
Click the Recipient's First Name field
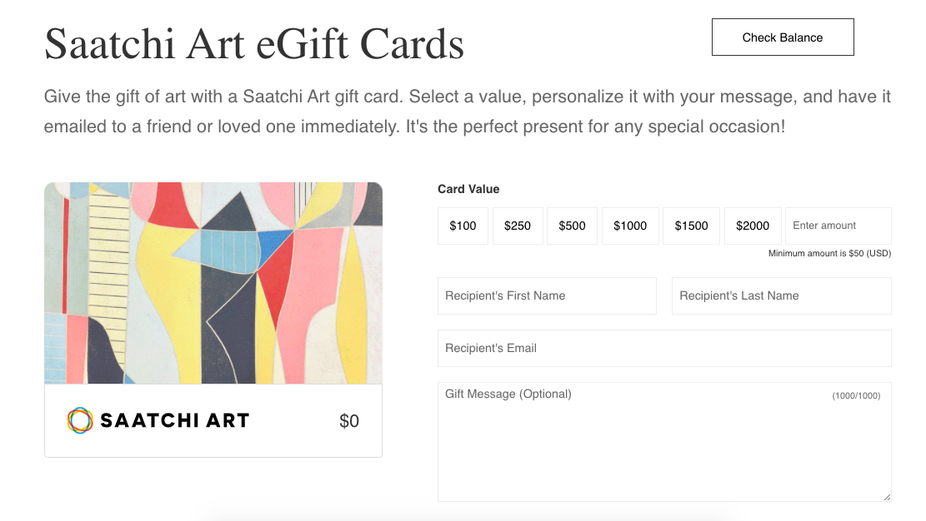[x=547, y=295]
